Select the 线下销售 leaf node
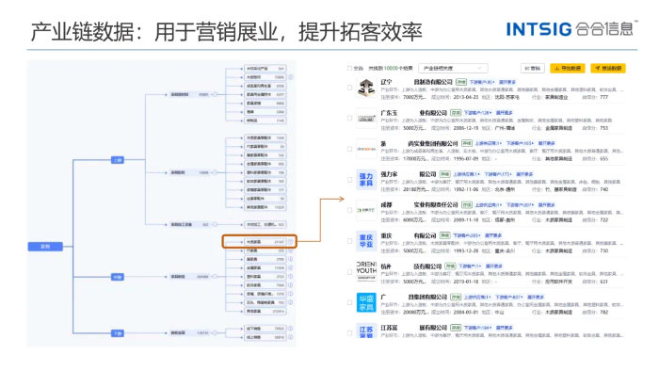 pyautogui.click(x=265, y=329)
